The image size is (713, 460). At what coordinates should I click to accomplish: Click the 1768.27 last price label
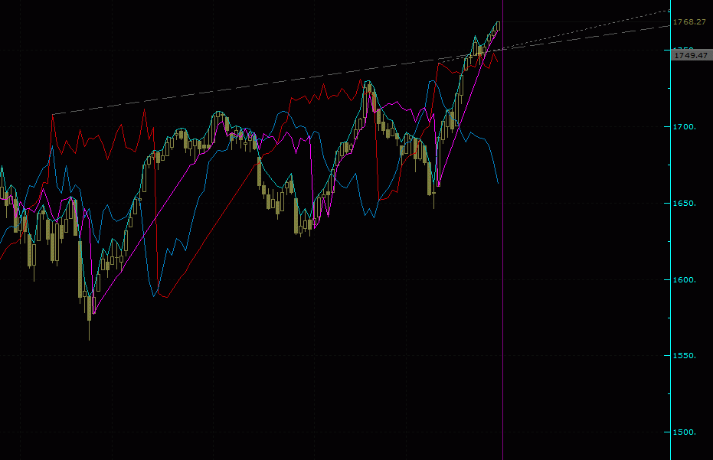point(689,22)
